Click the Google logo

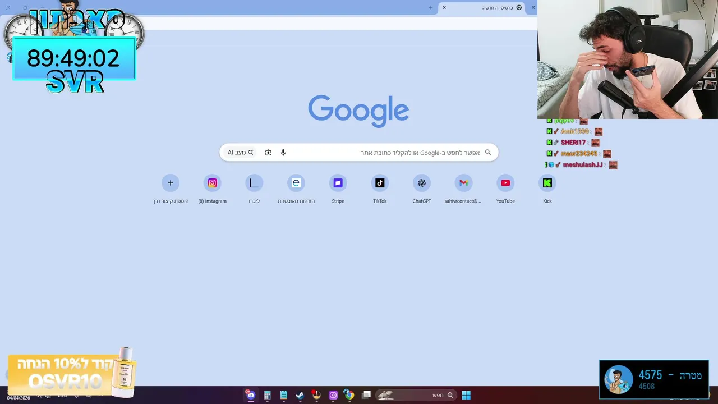click(358, 111)
